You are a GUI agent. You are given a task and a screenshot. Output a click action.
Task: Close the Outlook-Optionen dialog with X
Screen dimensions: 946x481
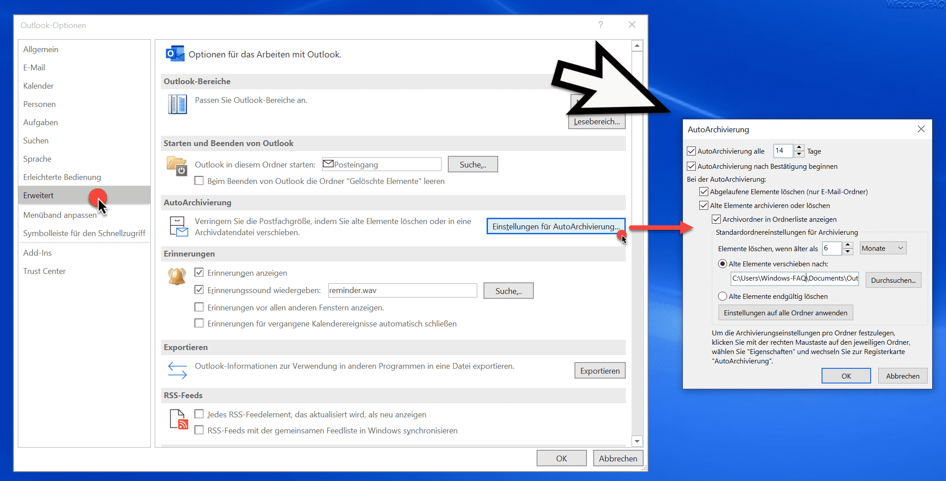pos(632,25)
